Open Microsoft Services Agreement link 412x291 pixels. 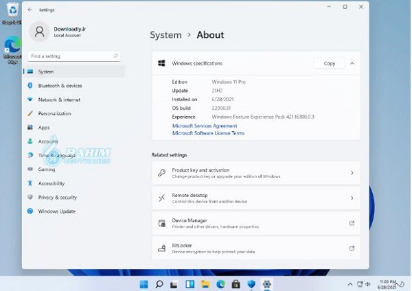pyautogui.click(x=205, y=126)
